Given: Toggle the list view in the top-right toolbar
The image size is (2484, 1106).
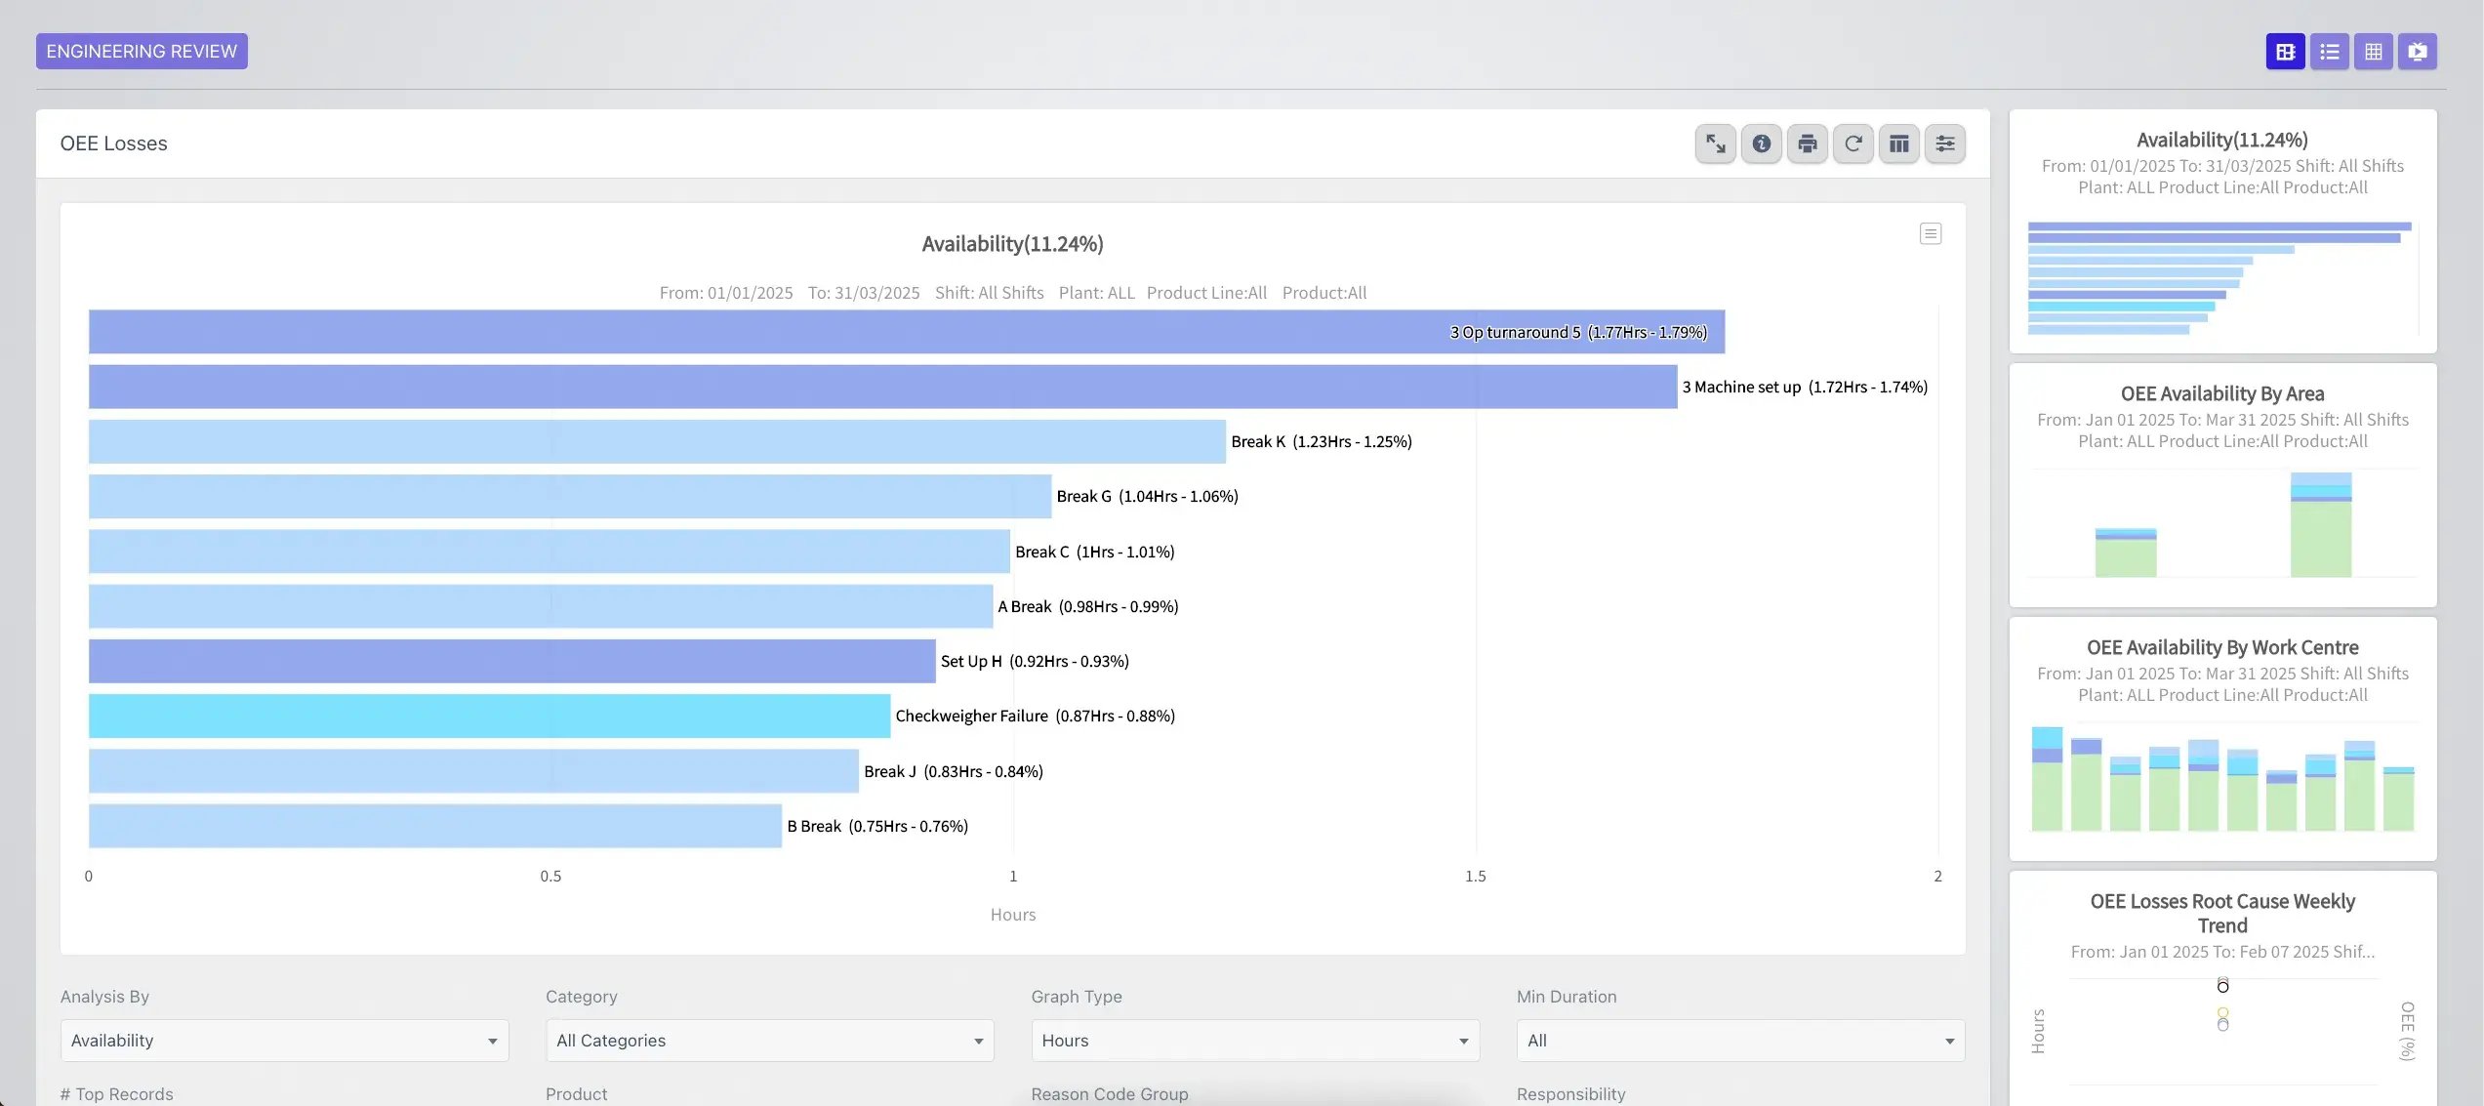Looking at the screenshot, I should tap(2330, 51).
